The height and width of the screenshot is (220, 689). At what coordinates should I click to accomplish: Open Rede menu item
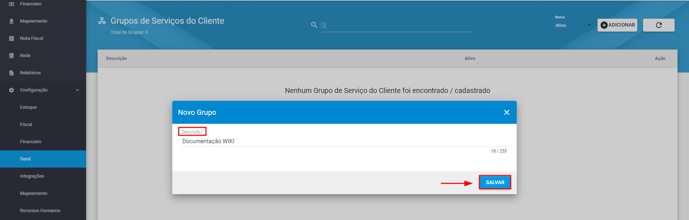(43, 56)
